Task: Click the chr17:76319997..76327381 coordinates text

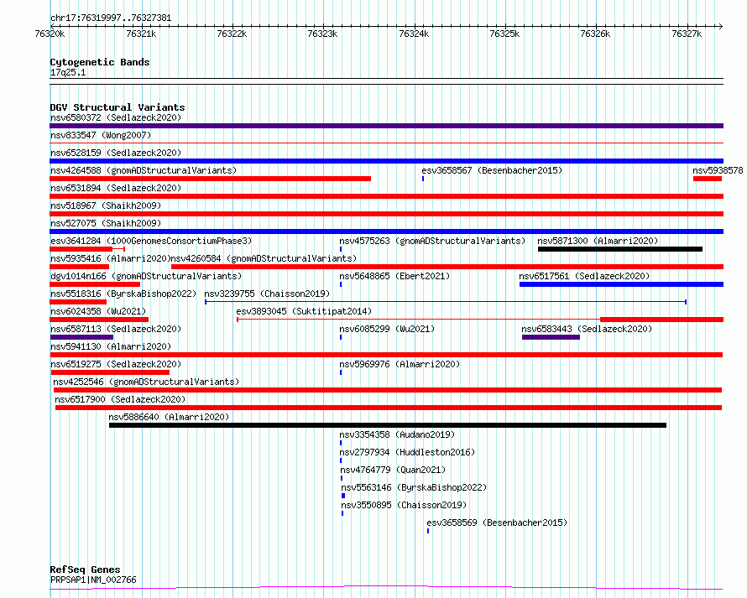Action: [x=111, y=18]
